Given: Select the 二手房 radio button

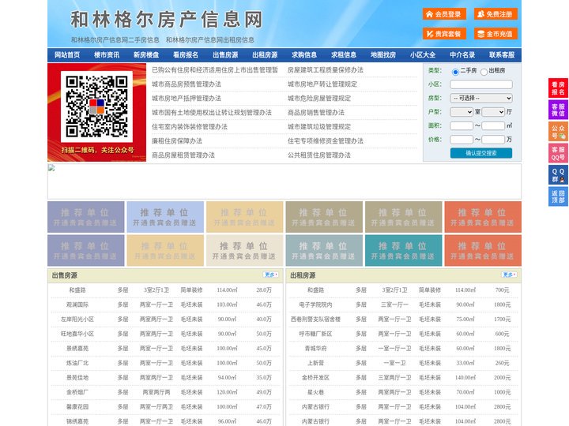Looking at the screenshot, I should [x=455, y=72].
